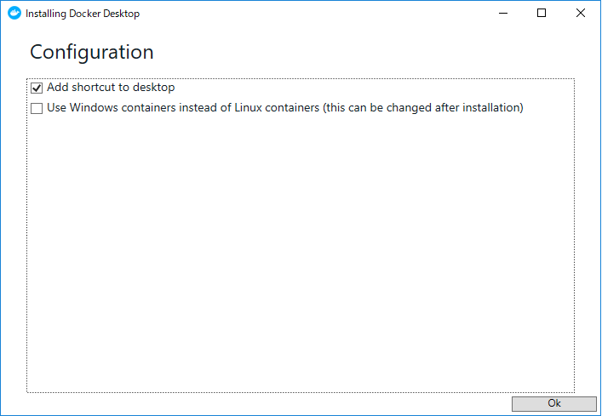Click the word 'desktop' in the first option
Screen dimensions: 602x416
[153, 88]
